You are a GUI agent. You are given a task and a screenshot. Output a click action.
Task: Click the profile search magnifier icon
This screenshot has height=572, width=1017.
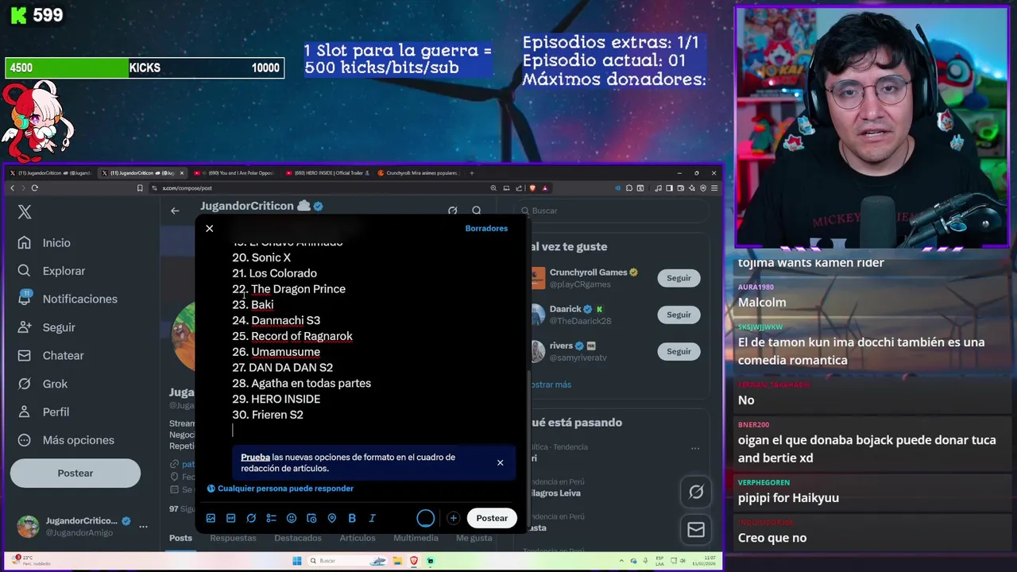(x=477, y=211)
